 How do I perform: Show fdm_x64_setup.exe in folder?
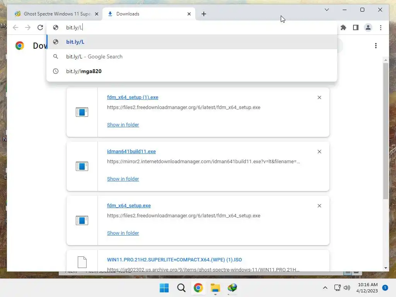click(x=123, y=233)
